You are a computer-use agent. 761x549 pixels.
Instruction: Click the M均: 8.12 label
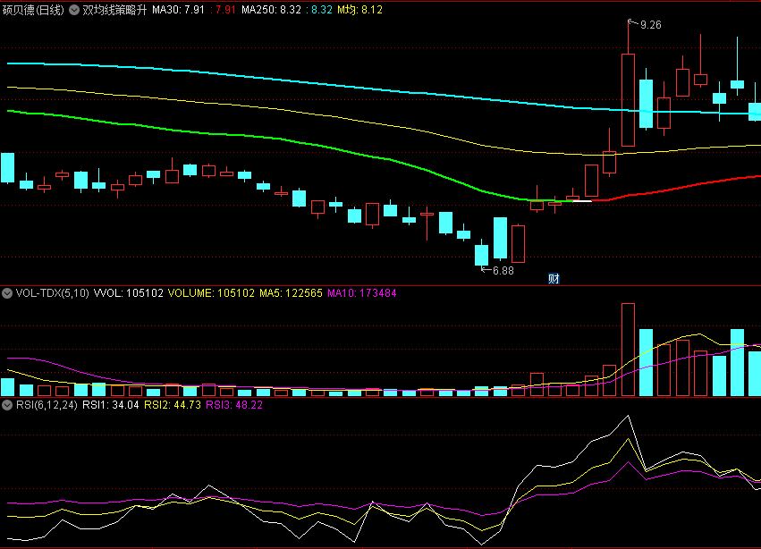359,10
